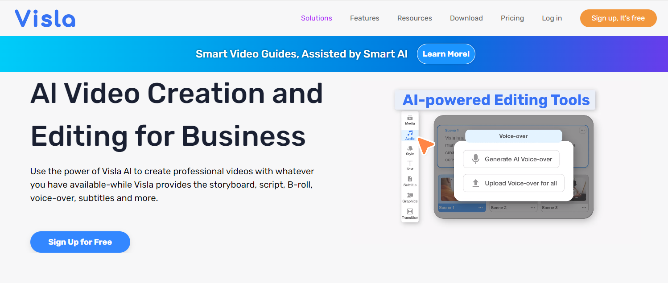Click the Log in link
Image resolution: width=668 pixels, height=283 pixels.
pyautogui.click(x=552, y=18)
